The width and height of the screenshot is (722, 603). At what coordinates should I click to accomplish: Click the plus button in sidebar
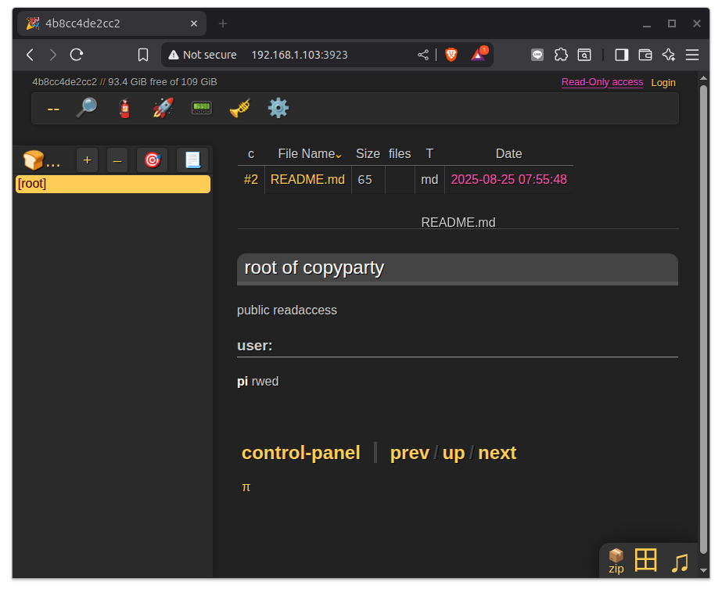87,160
